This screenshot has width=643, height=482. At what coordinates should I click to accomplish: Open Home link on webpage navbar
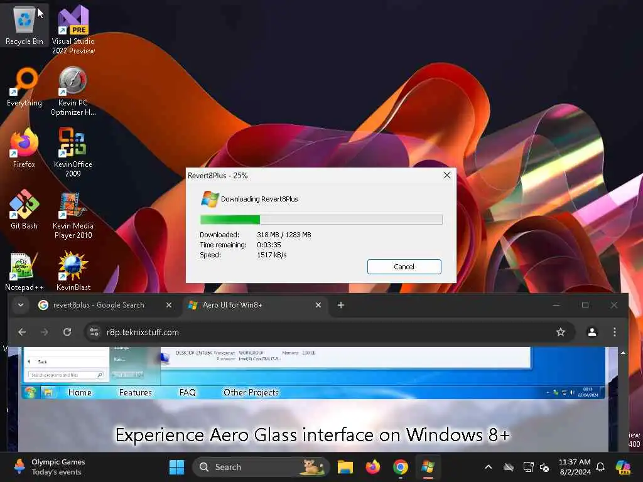[x=80, y=393]
